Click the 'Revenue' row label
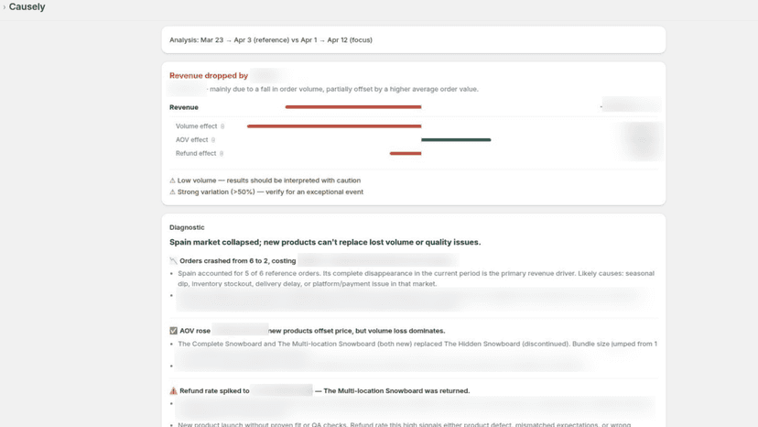This screenshot has width=758, height=427. tap(184, 107)
